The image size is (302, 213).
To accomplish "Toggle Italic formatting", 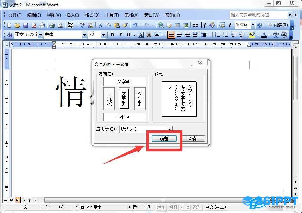I will point(121,35).
